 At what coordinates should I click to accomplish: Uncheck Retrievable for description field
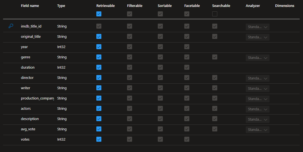click(x=99, y=119)
